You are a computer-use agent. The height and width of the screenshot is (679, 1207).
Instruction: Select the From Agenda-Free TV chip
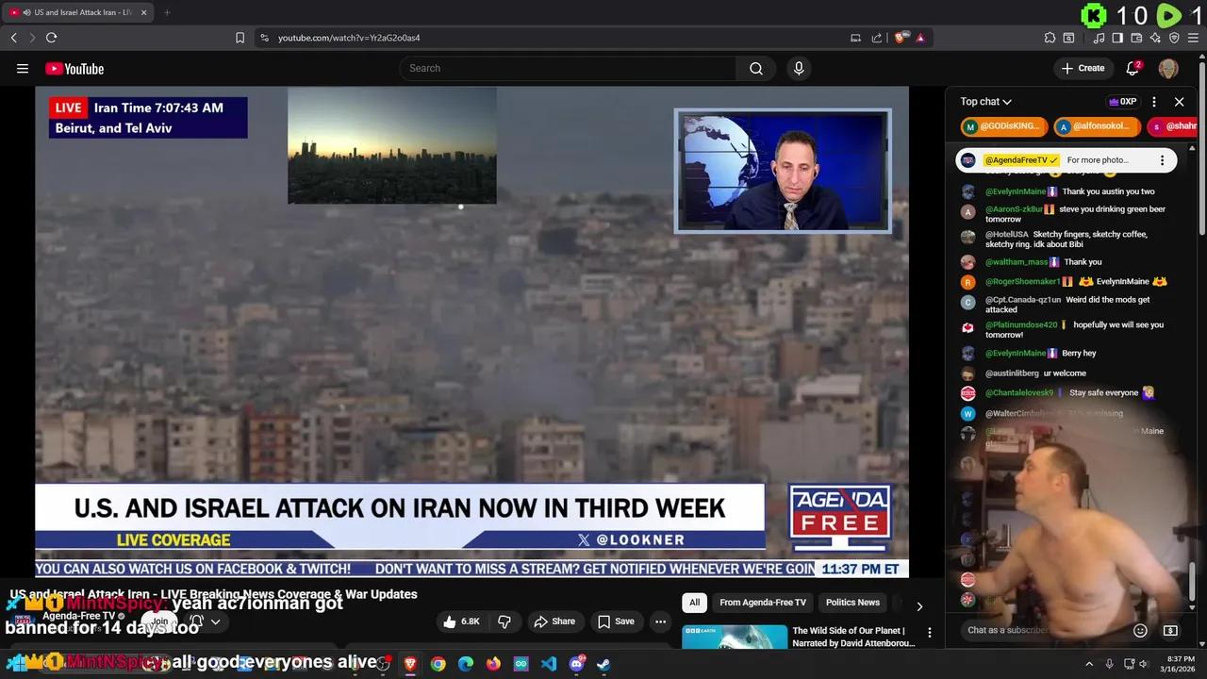point(763,603)
